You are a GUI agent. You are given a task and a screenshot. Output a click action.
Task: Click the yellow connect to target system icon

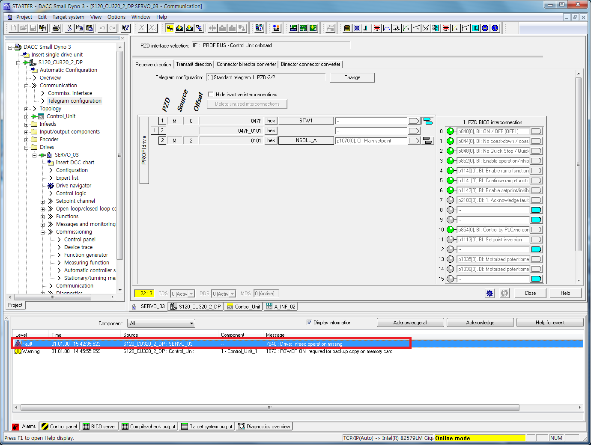(x=170, y=28)
